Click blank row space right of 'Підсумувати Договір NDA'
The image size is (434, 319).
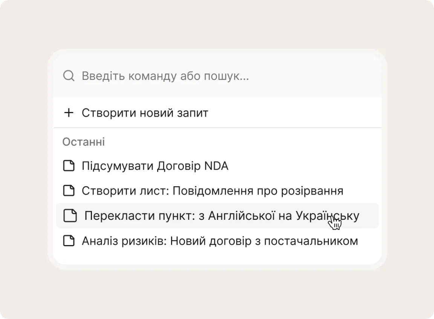pyautogui.click(x=301, y=166)
